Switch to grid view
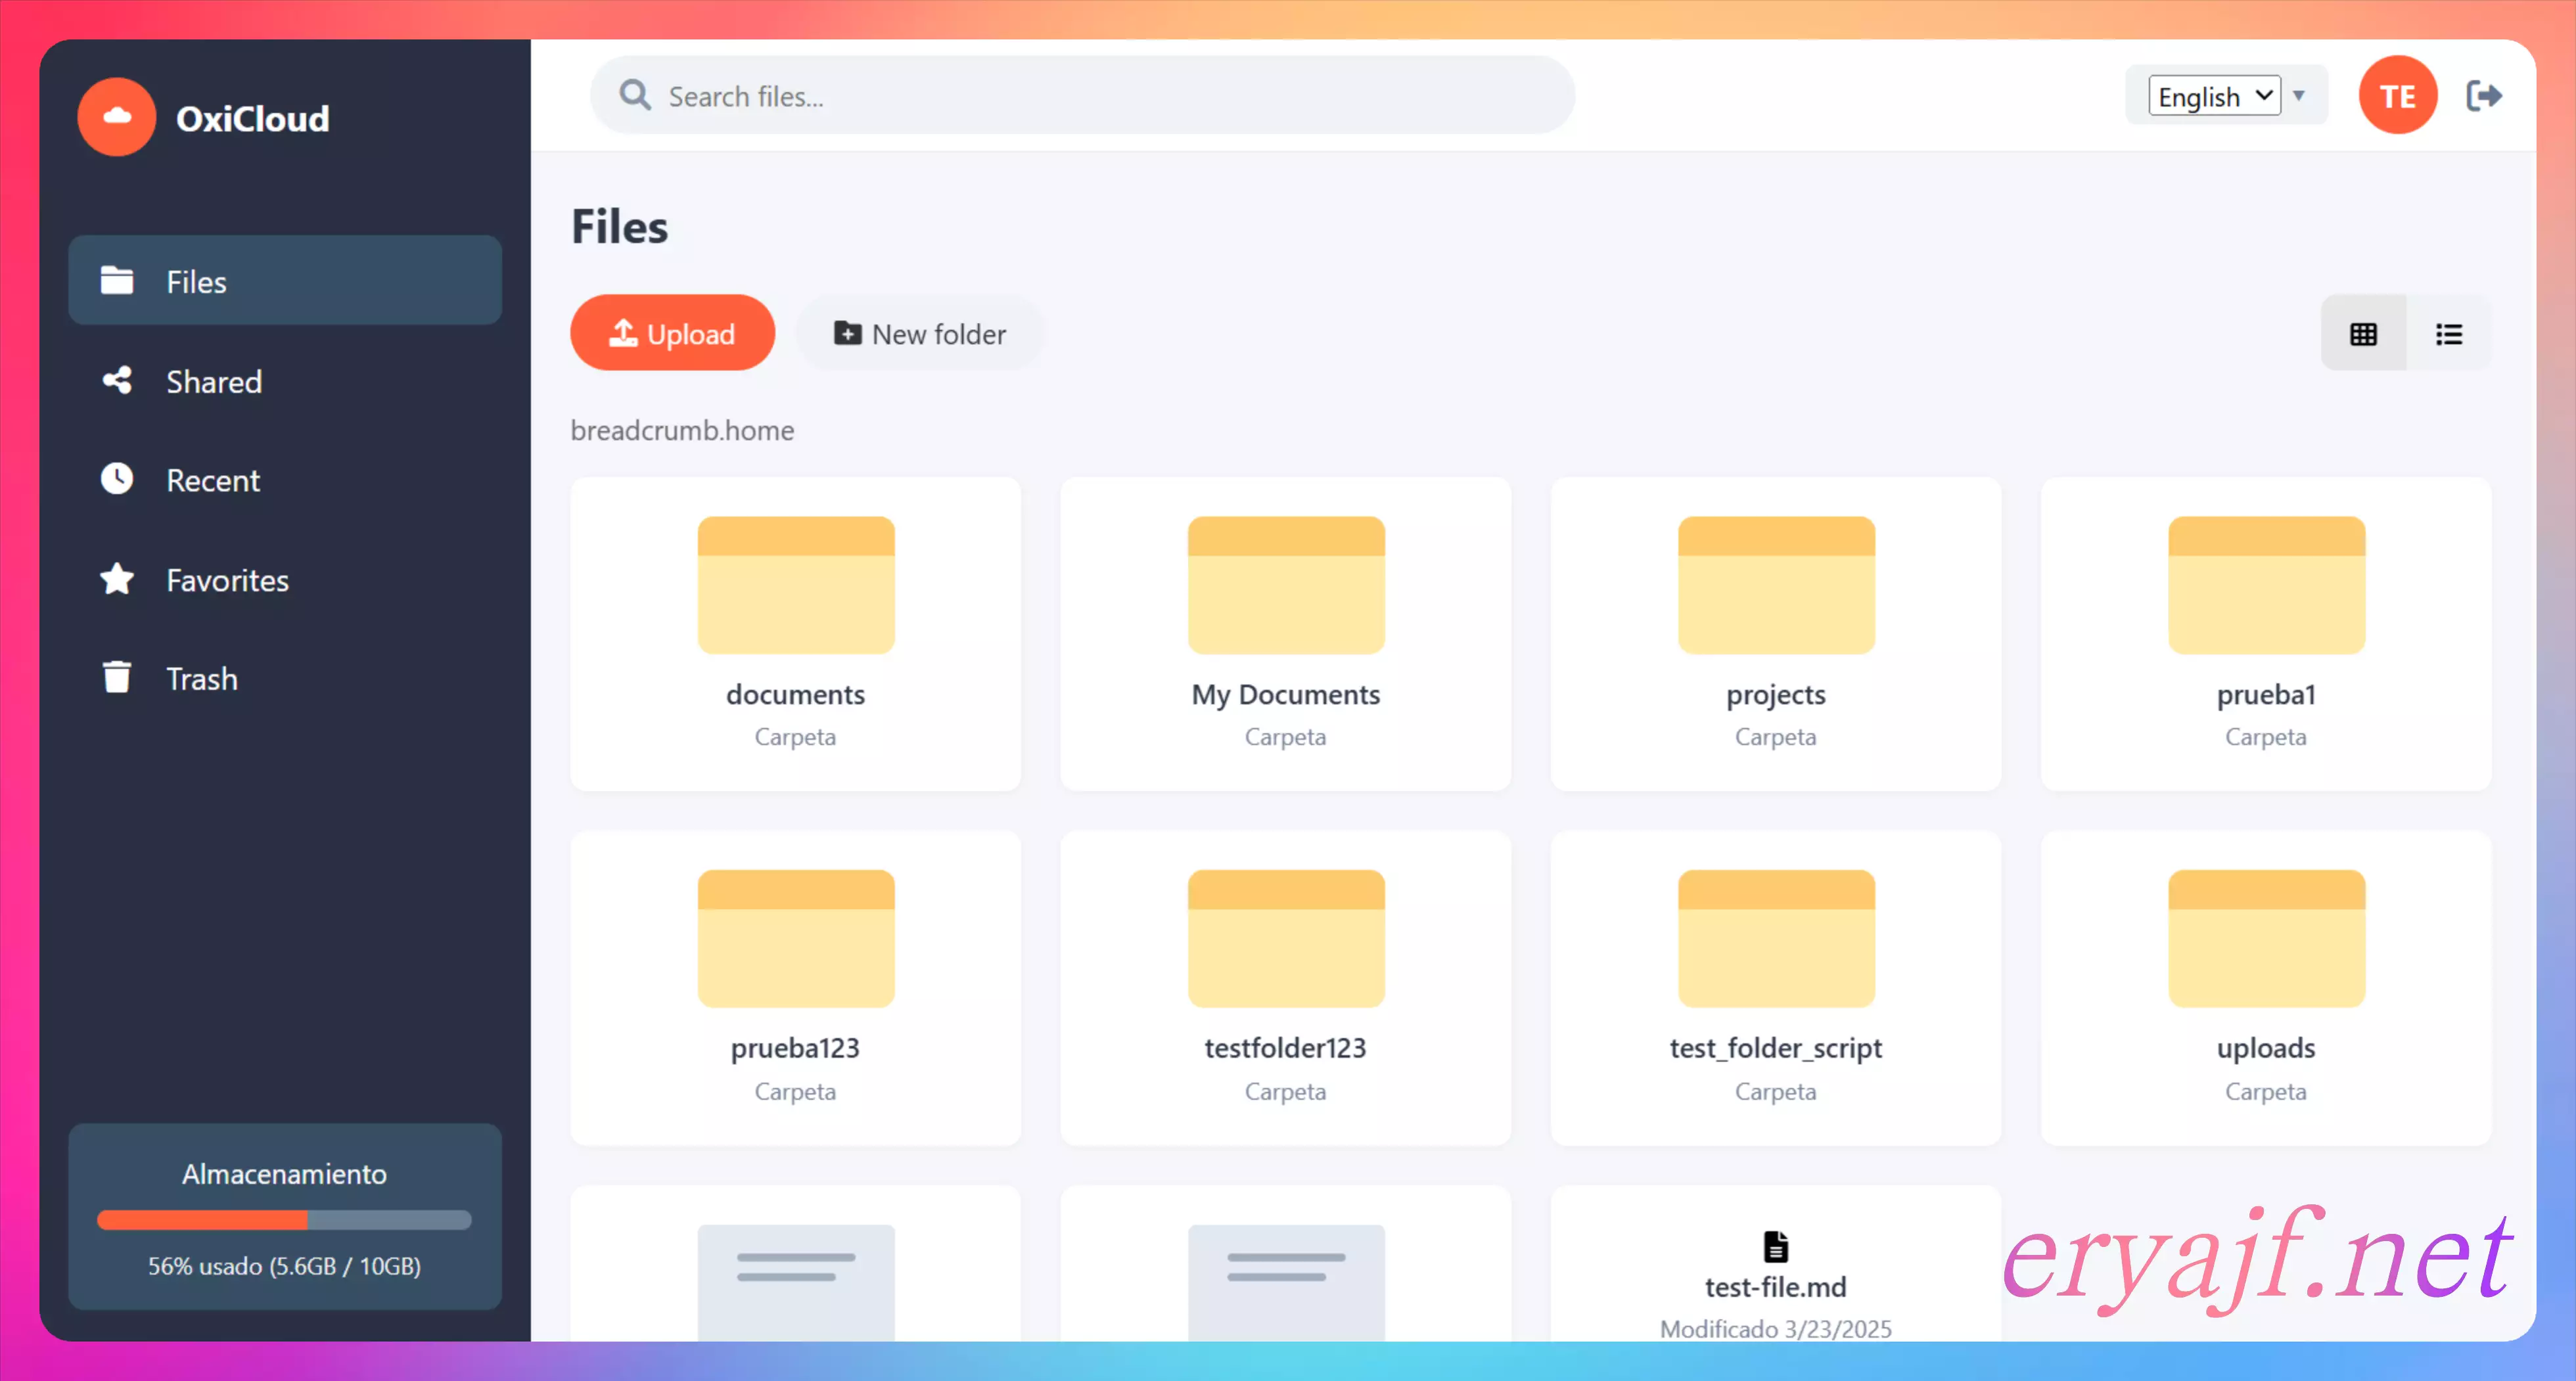 [2363, 334]
